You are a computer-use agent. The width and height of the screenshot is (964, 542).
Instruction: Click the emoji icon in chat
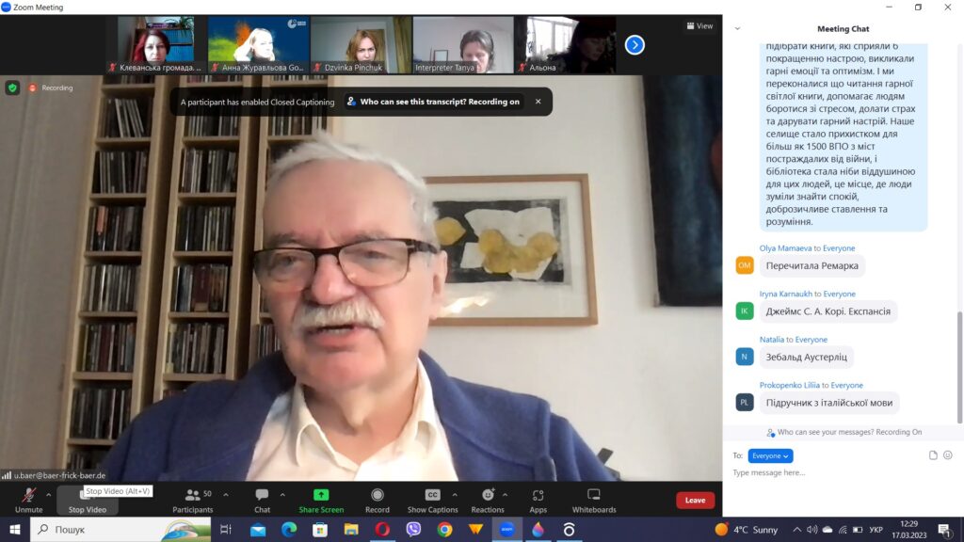[x=948, y=455]
